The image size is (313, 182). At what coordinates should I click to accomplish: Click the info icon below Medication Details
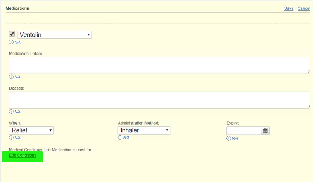(x=11, y=77)
